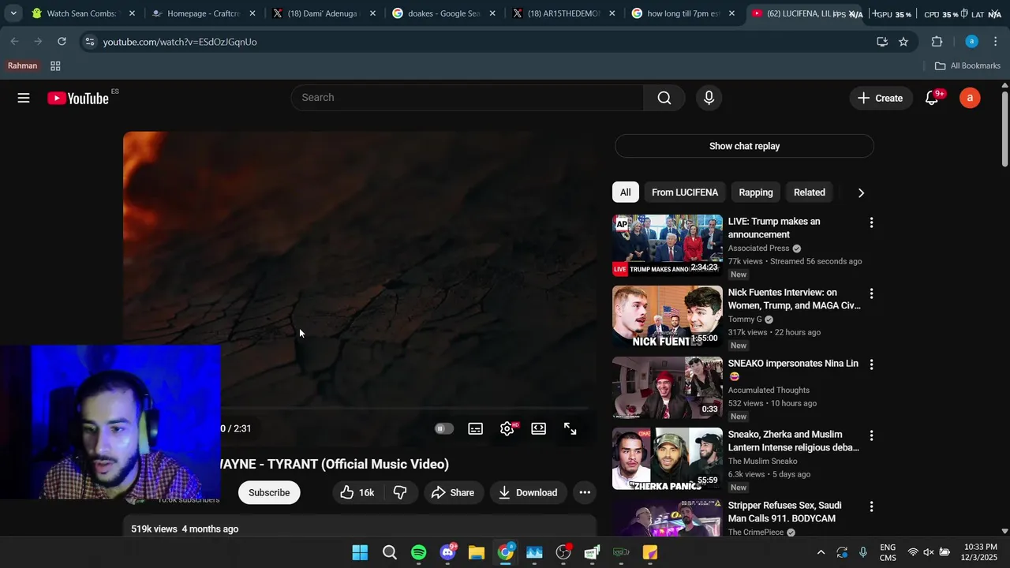Show chat replay
1010x568 pixels.
[x=744, y=146]
